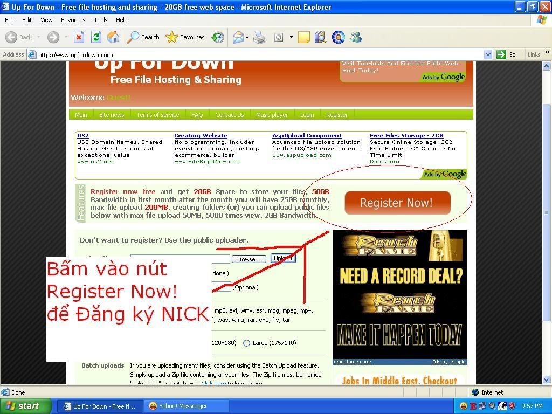The width and height of the screenshot is (552, 414).
Task: Click the Stop page loading icon
Action: tap(79, 37)
